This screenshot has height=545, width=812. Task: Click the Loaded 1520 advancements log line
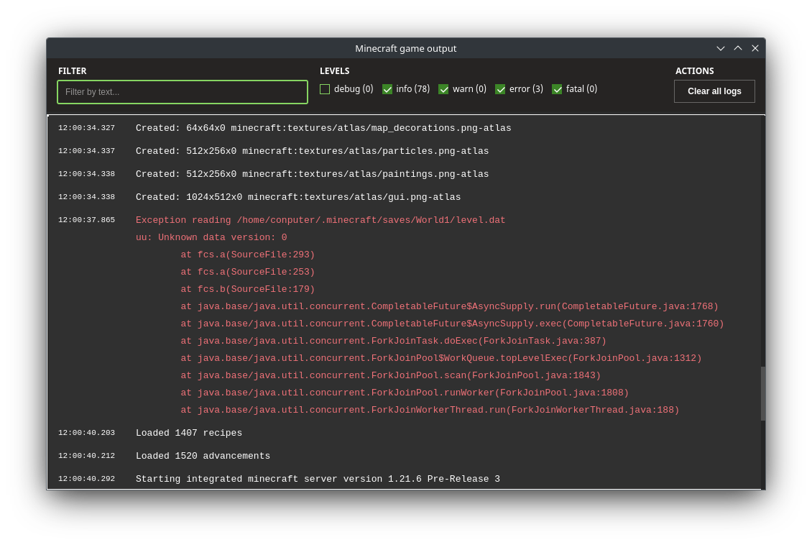pos(203,456)
